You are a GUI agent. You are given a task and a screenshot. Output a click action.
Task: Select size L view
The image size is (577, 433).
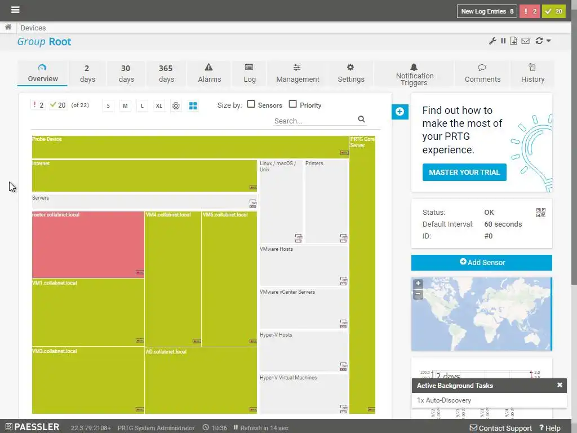click(x=142, y=106)
